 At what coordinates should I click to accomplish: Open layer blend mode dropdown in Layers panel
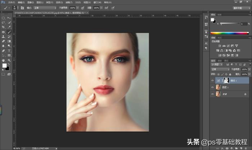(220, 69)
